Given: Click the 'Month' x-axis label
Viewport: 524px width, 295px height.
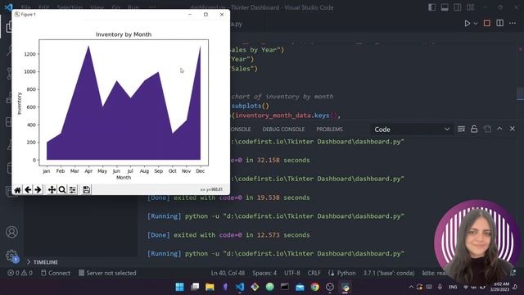Looking at the screenshot, I should tap(124, 178).
